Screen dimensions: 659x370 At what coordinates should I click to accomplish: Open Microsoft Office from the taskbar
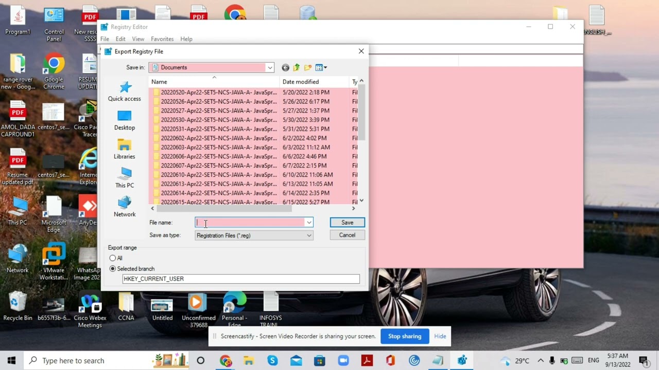coord(390,360)
